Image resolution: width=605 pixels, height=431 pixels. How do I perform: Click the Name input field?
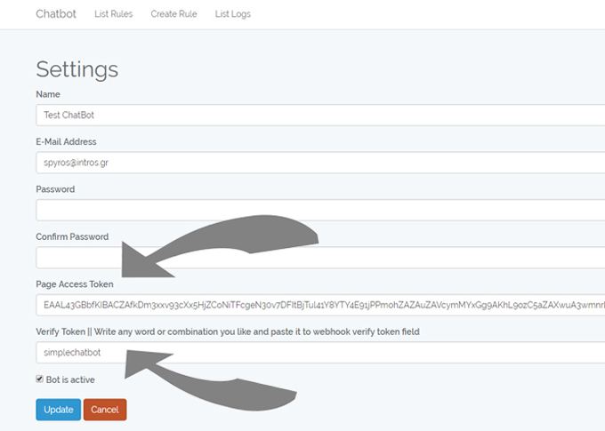(320, 115)
